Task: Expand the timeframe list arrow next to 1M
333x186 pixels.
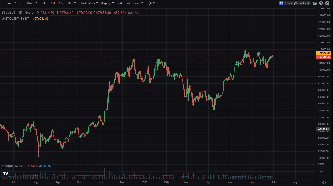Action: click(75, 3)
